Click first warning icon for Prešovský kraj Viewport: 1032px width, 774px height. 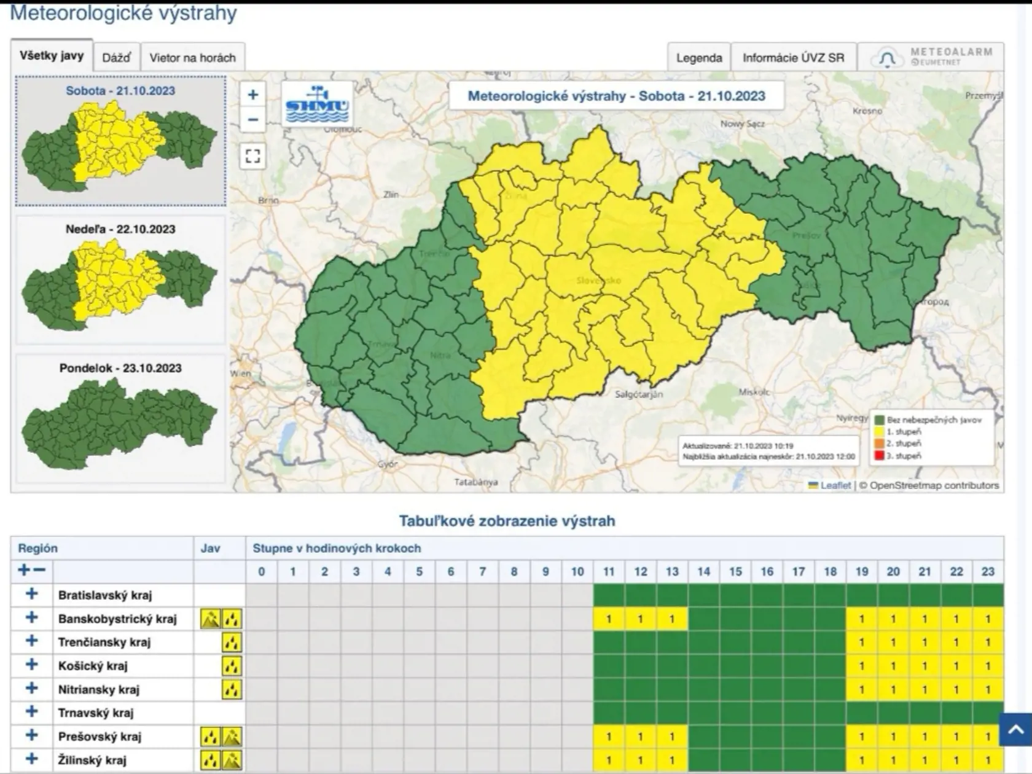(211, 737)
